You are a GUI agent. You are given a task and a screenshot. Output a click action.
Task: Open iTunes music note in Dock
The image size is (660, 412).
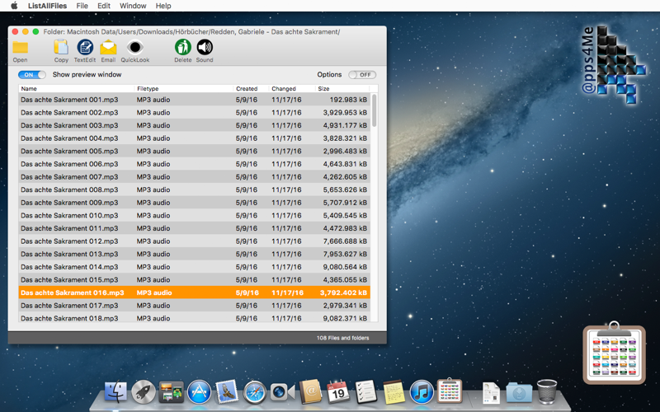point(422,392)
